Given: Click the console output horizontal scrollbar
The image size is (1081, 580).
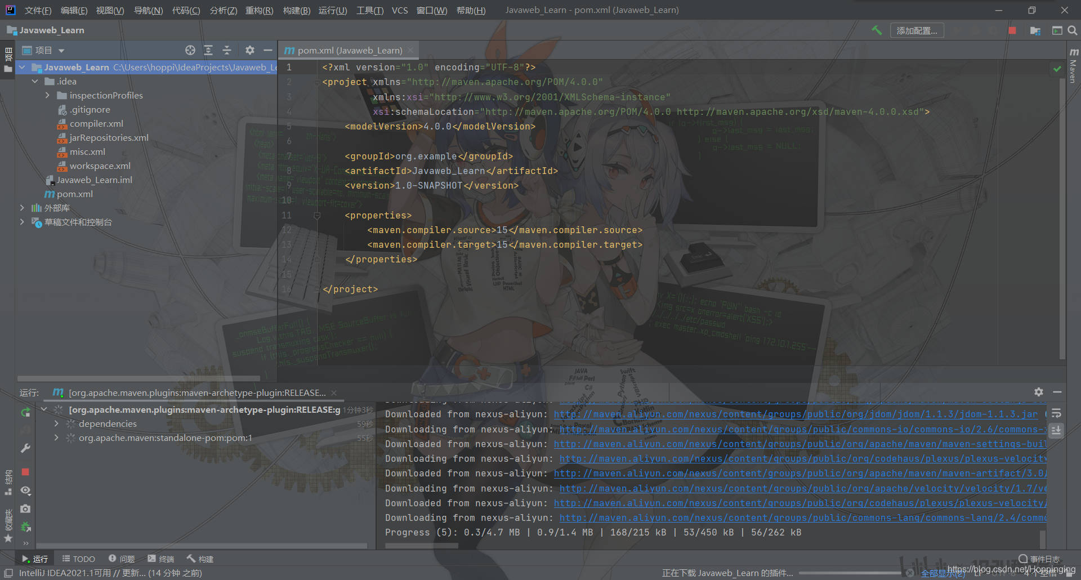Looking at the screenshot, I should (x=422, y=546).
